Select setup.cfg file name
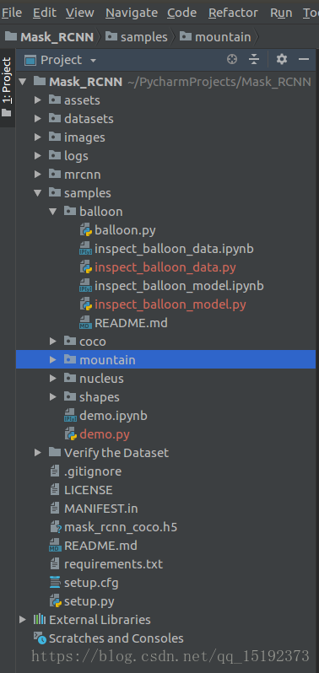This screenshot has height=673, width=319. (91, 583)
